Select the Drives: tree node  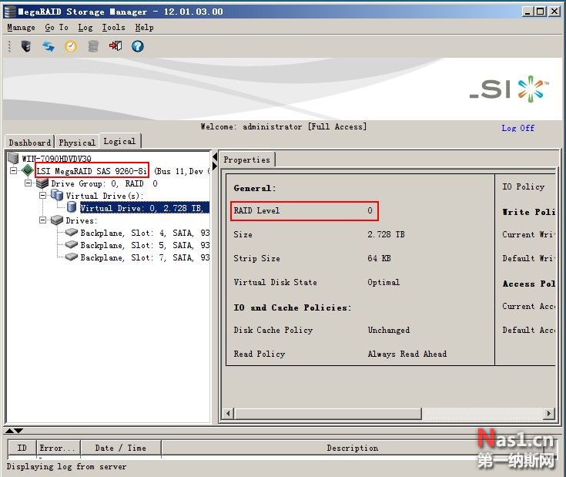(82, 220)
